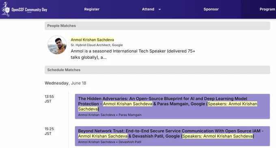
Task: Open the Attend menu item
Action: 148,9
